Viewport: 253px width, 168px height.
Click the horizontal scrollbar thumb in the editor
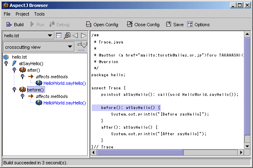140,152
